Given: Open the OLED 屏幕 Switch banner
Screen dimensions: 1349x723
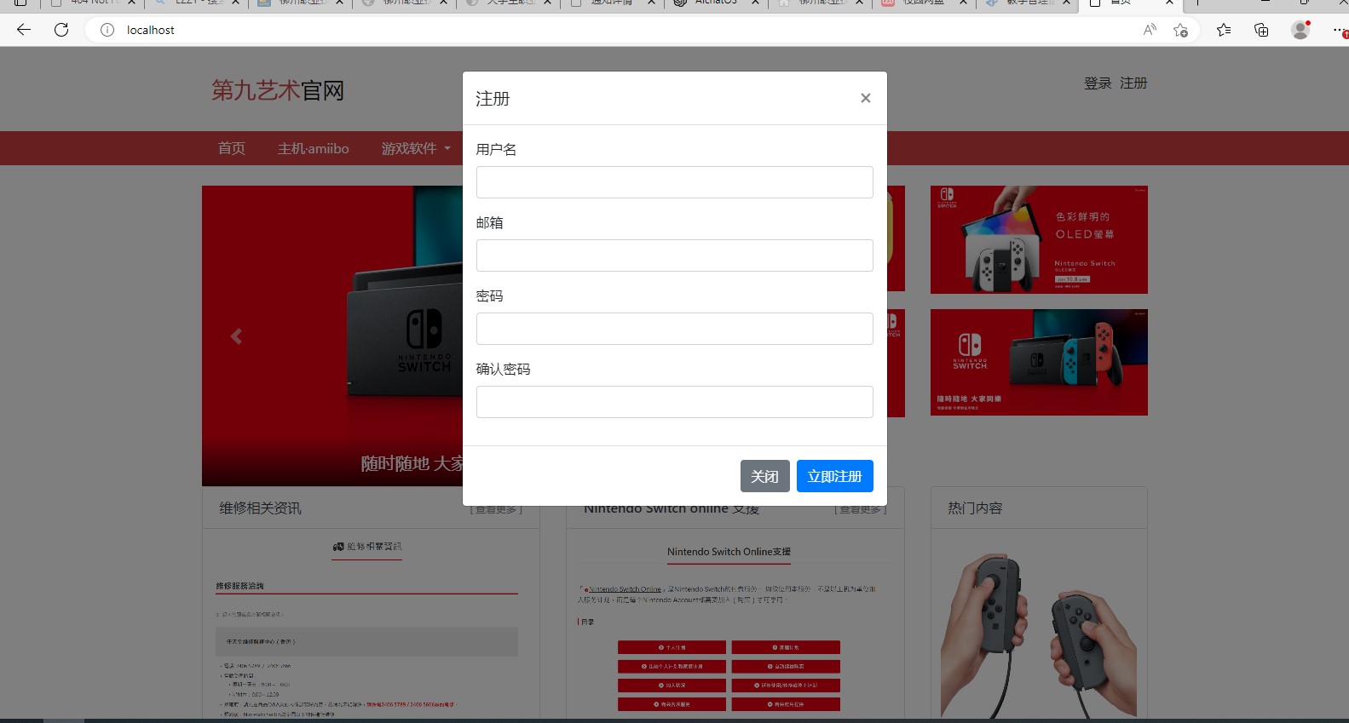Looking at the screenshot, I should click(1039, 240).
